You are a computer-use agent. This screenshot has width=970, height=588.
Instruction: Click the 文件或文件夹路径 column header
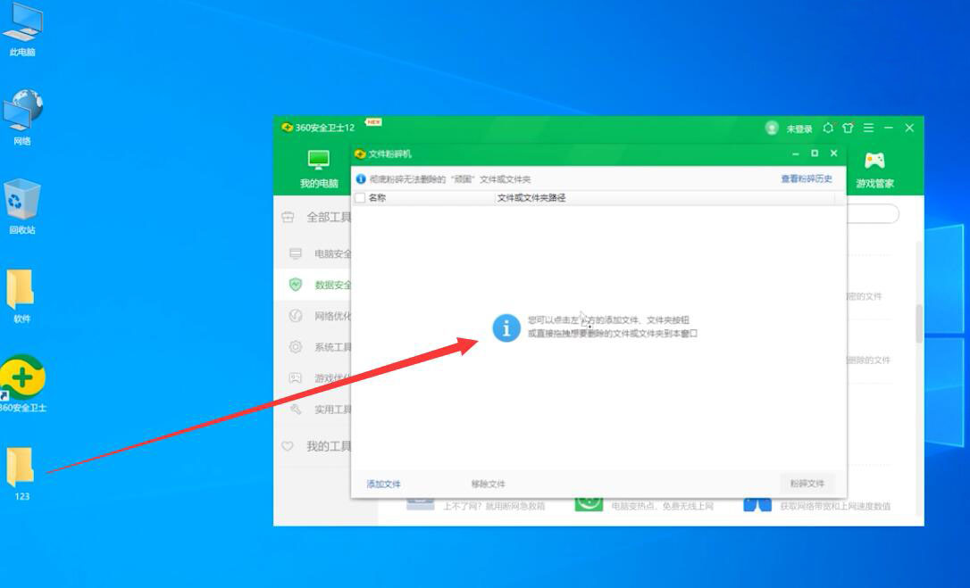click(531, 198)
